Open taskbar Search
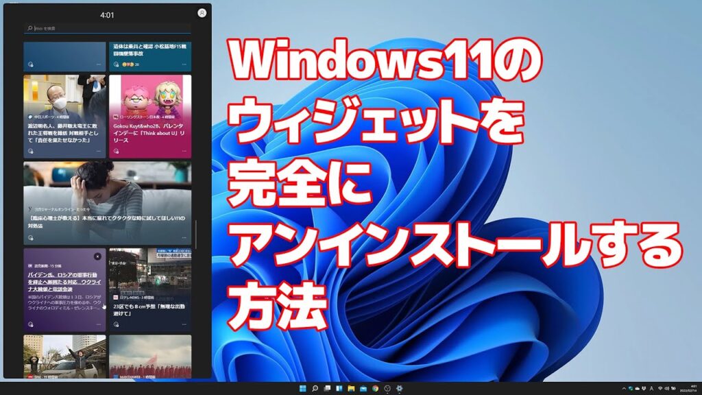Image resolution: width=702 pixels, height=395 pixels. tap(315, 388)
